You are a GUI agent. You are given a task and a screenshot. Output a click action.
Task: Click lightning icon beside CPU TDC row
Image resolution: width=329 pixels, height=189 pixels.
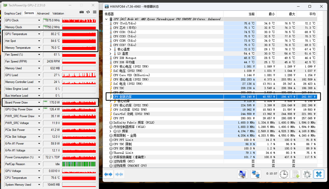click(111, 88)
